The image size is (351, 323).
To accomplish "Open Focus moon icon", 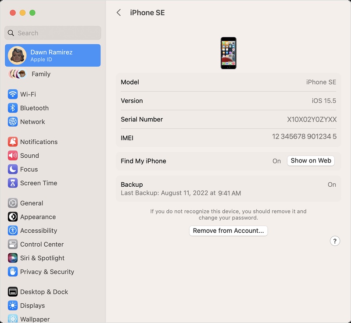I will 13,169.
